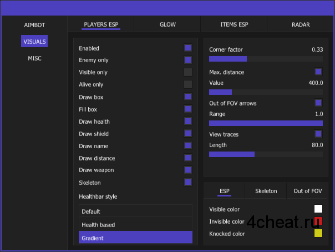The image size is (335, 252).
Task: Switch to the Out of FOV color tab
Action: click(307, 191)
